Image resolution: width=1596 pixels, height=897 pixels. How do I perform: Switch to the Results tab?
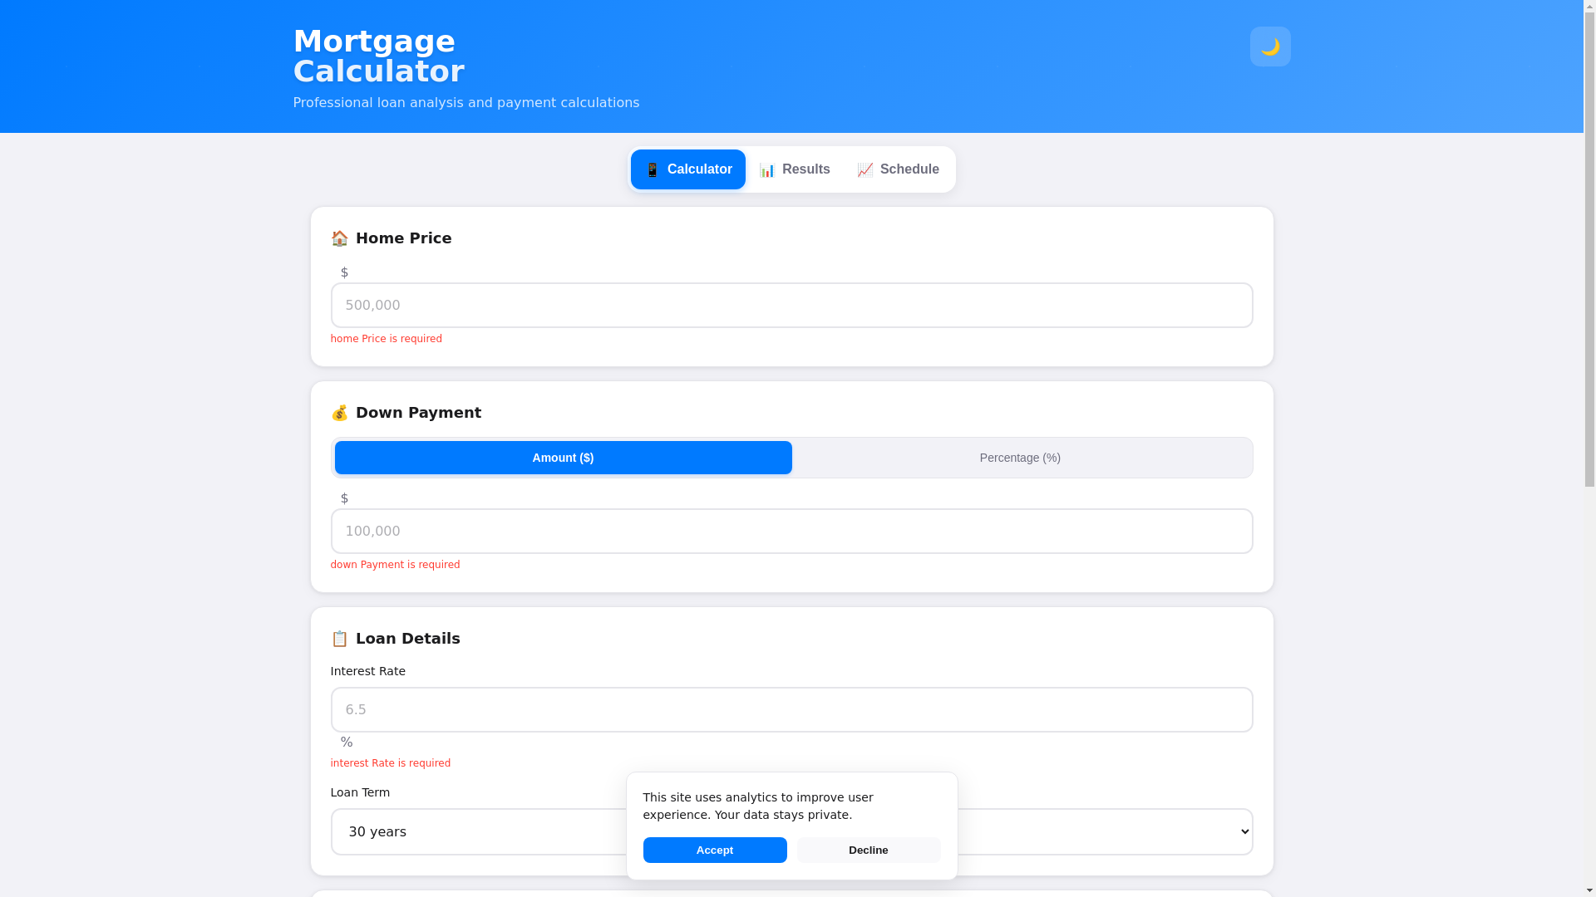pyautogui.click(x=794, y=169)
